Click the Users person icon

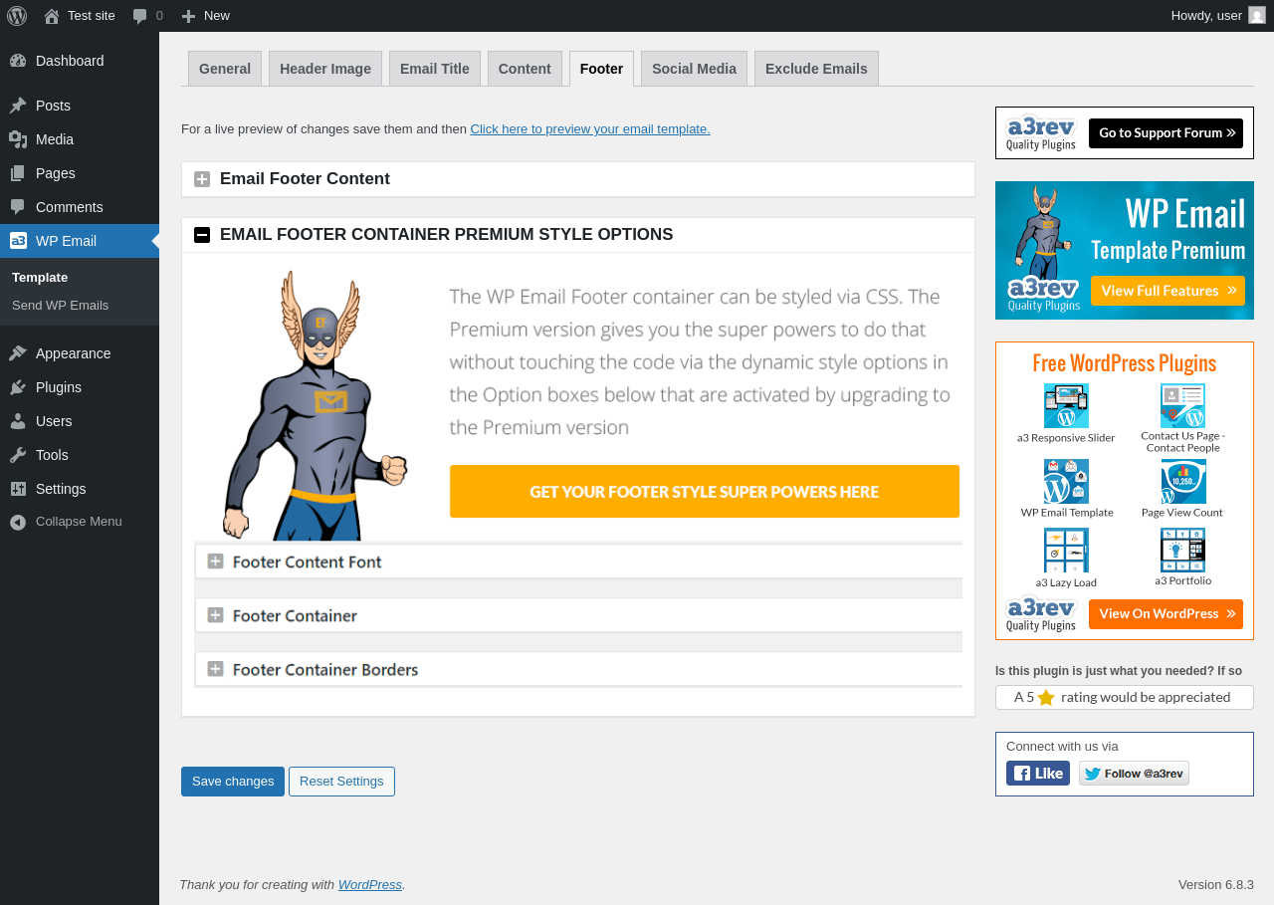tap(18, 421)
